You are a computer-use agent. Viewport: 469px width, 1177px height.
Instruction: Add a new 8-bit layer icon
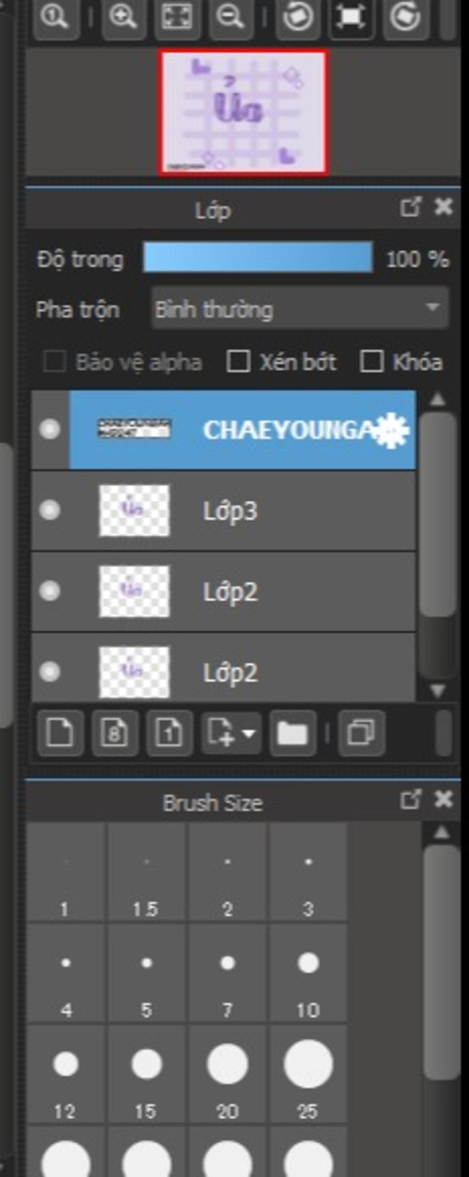coord(115,733)
